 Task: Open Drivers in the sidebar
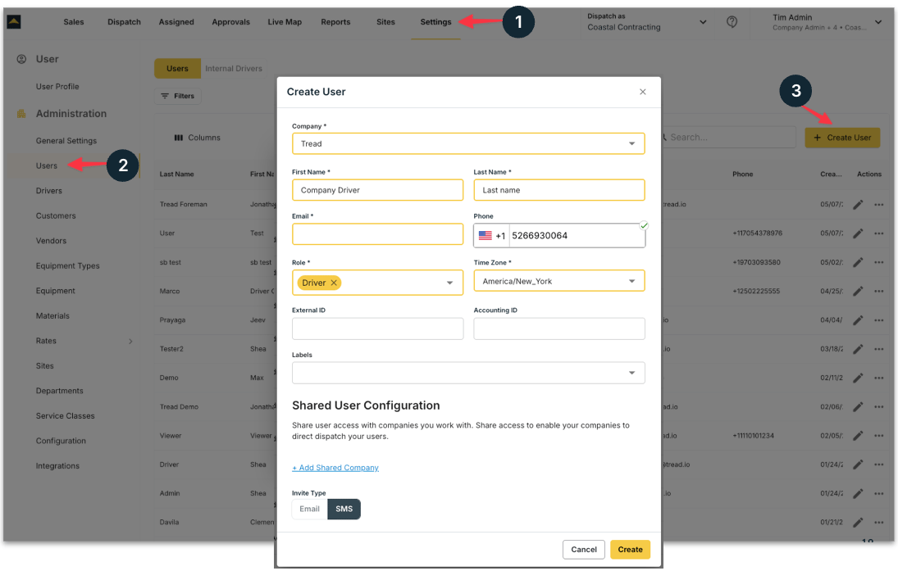(x=48, y=191)
